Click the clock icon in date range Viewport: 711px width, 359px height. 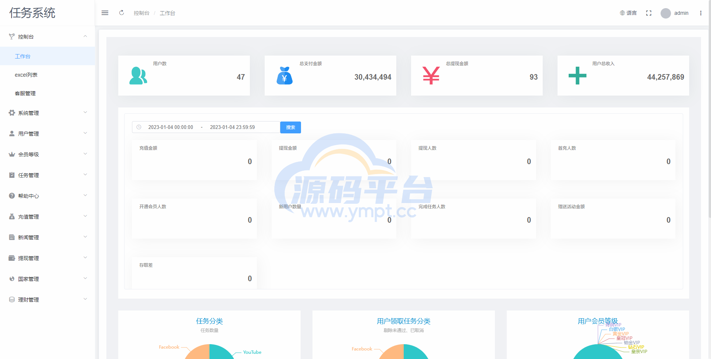point(139,127)
